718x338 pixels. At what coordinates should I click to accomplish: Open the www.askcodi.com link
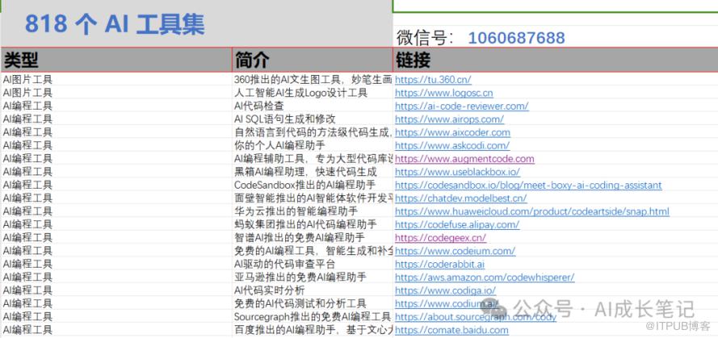(452, 145)
